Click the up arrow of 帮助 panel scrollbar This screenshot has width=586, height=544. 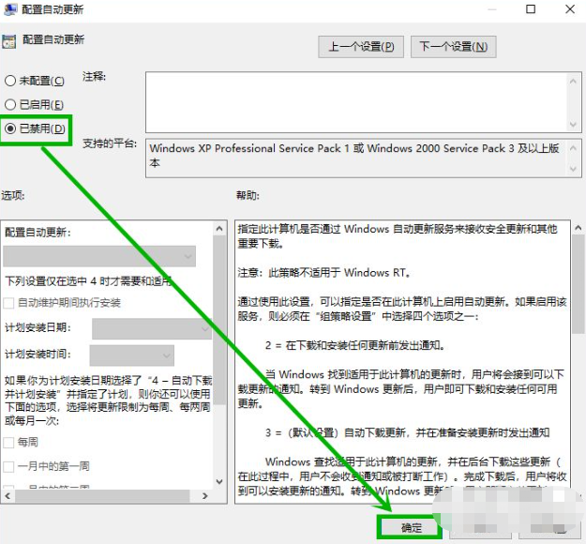click(578, 228)
